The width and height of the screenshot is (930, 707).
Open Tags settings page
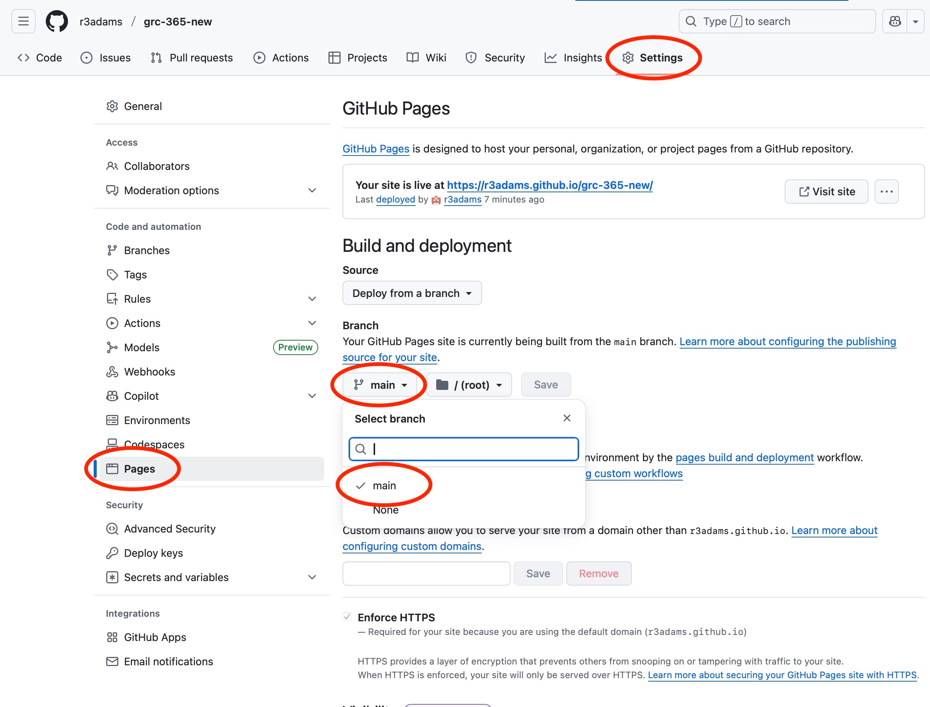[x=212, y=275]
